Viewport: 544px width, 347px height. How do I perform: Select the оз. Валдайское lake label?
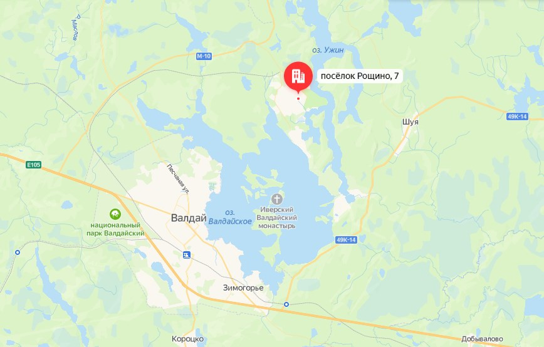tap(229, 217)
